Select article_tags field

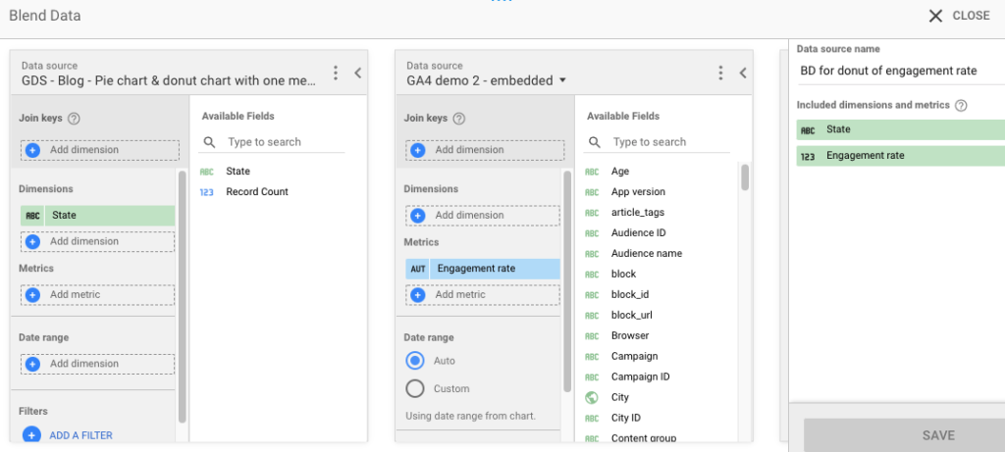(638, 212)
